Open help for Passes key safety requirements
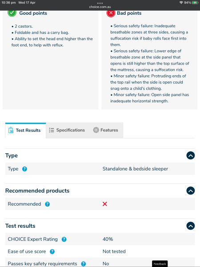The width and height of the screenshot is (200, 267). pos(84,264)
